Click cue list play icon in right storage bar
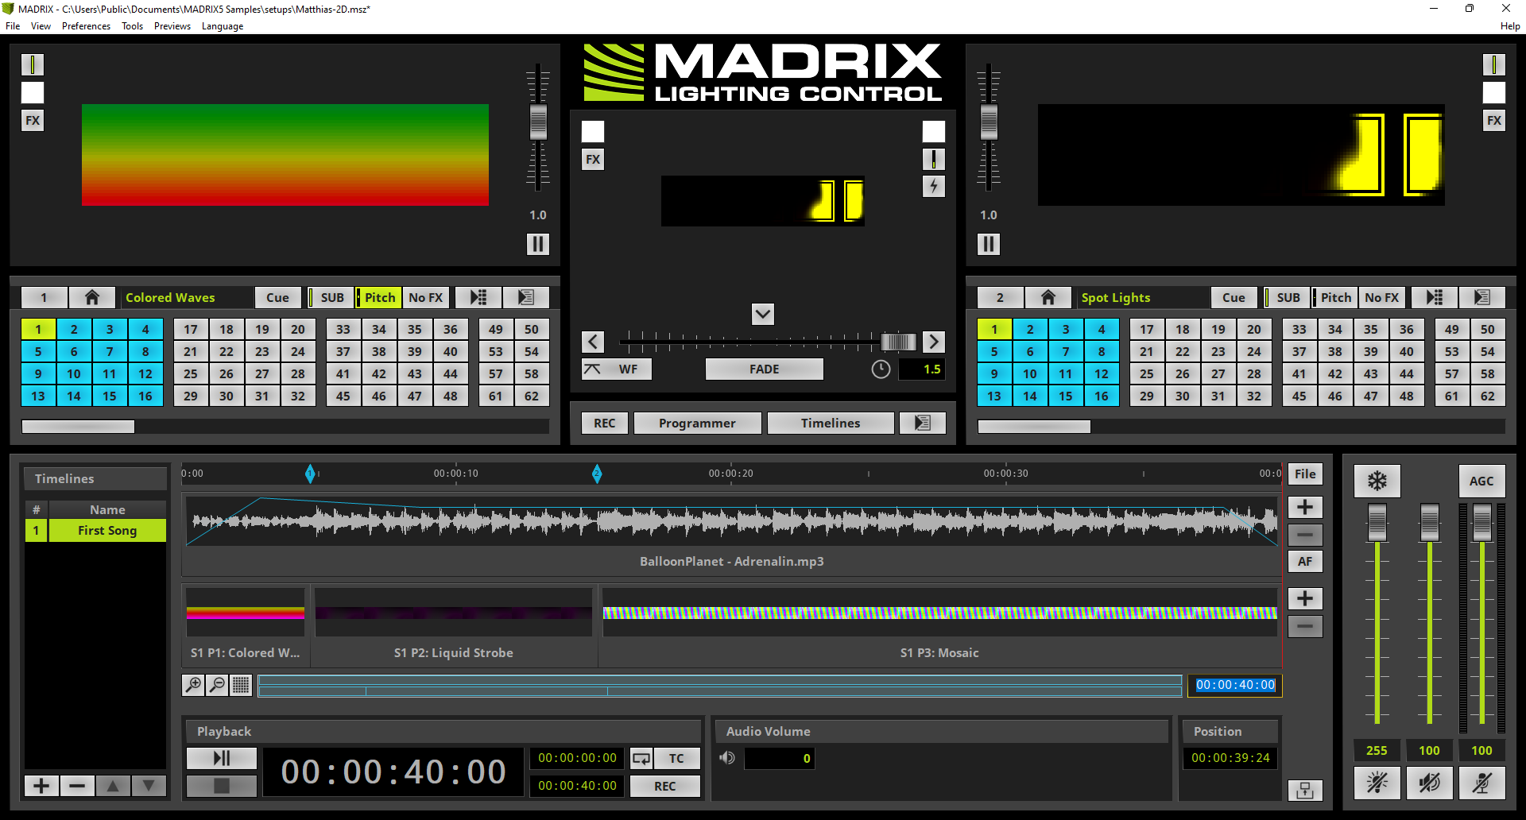Image resolution: width=1526 pixels, height=820 pixels. pos(1435,297)
